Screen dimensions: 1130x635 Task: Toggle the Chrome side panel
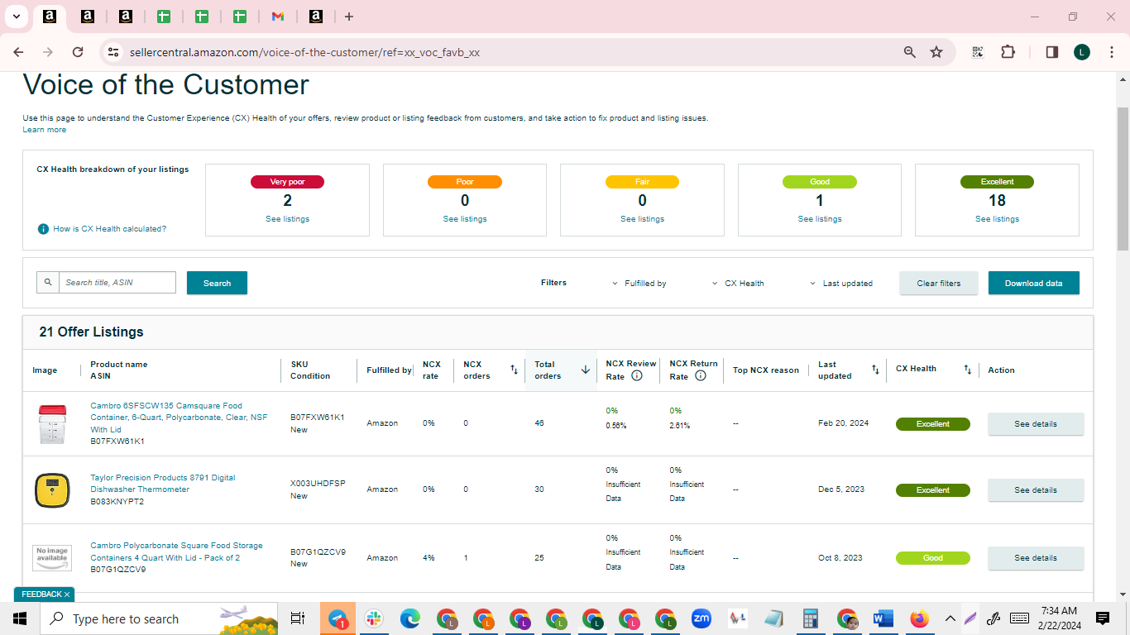(x=1052, y=52)
